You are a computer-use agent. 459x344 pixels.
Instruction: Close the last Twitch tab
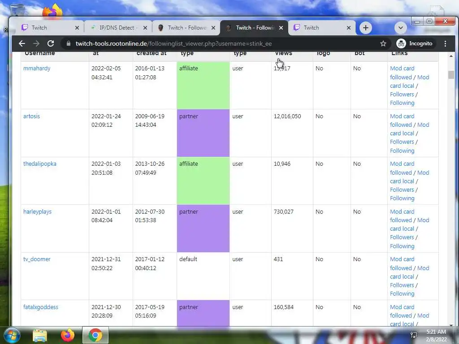tap(349, 28)
